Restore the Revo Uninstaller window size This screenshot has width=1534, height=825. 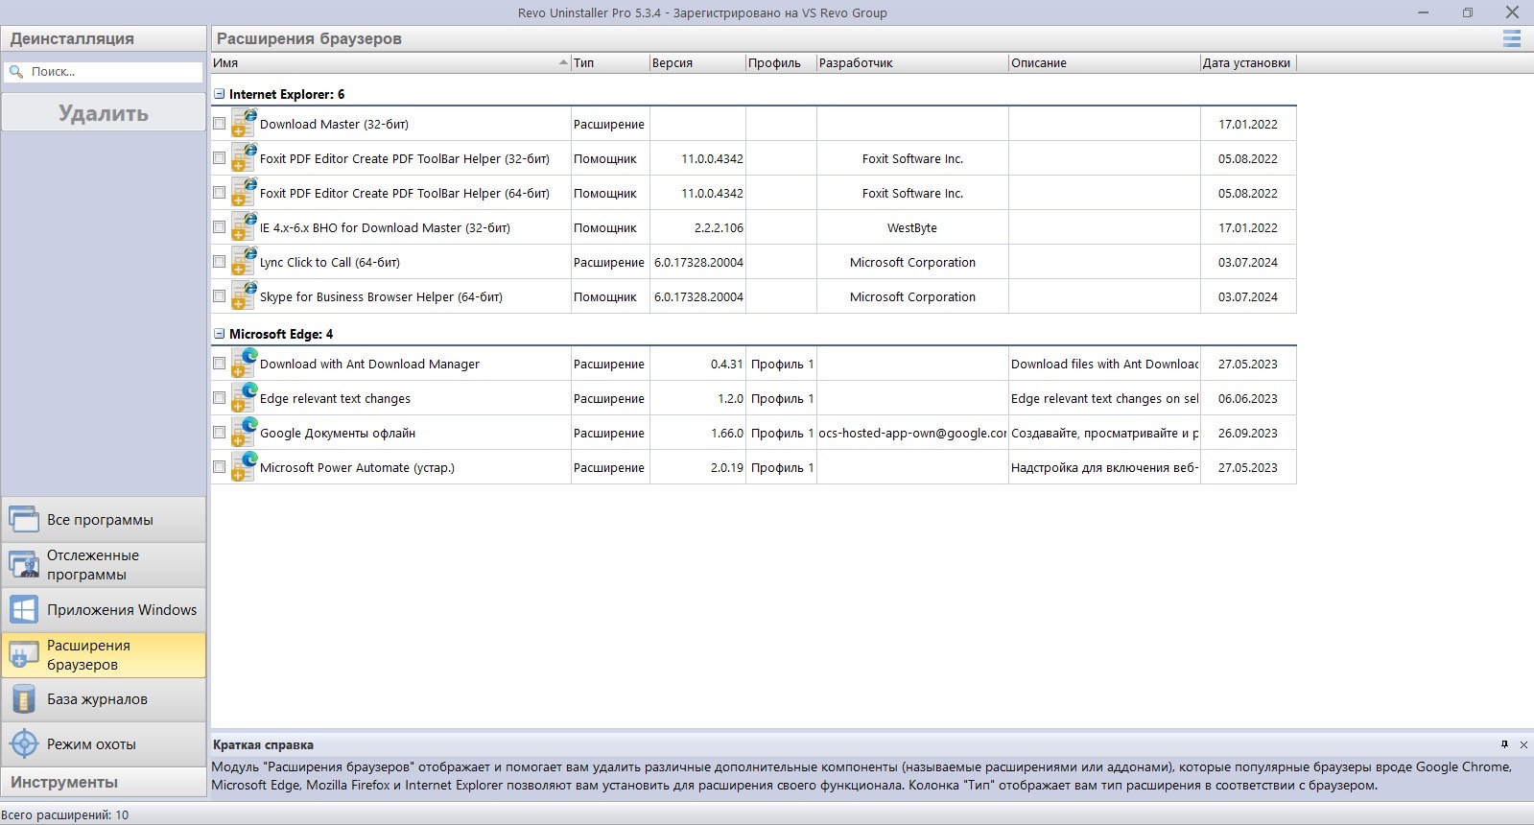tap(1468, 12)
